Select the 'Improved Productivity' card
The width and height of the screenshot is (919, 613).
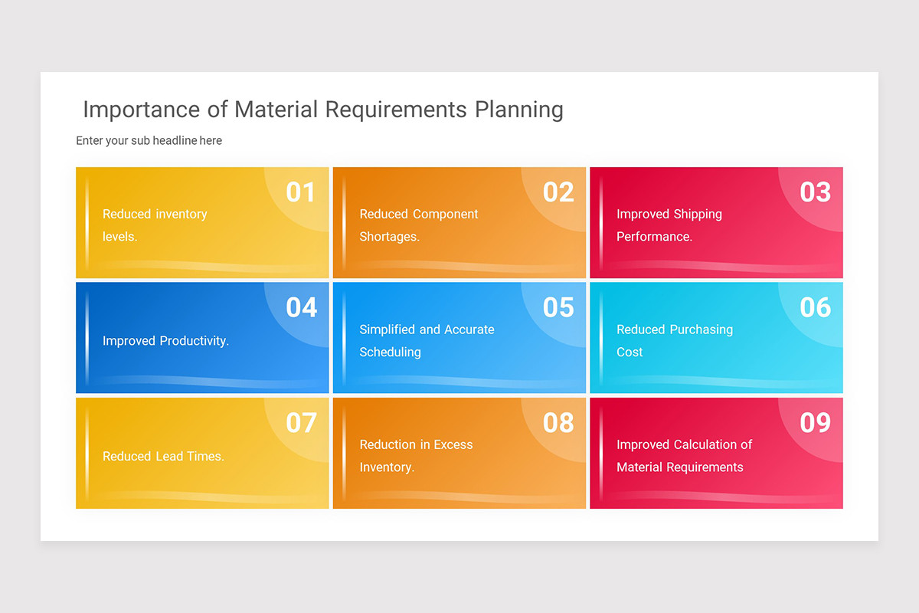click(x=202, y=338)
